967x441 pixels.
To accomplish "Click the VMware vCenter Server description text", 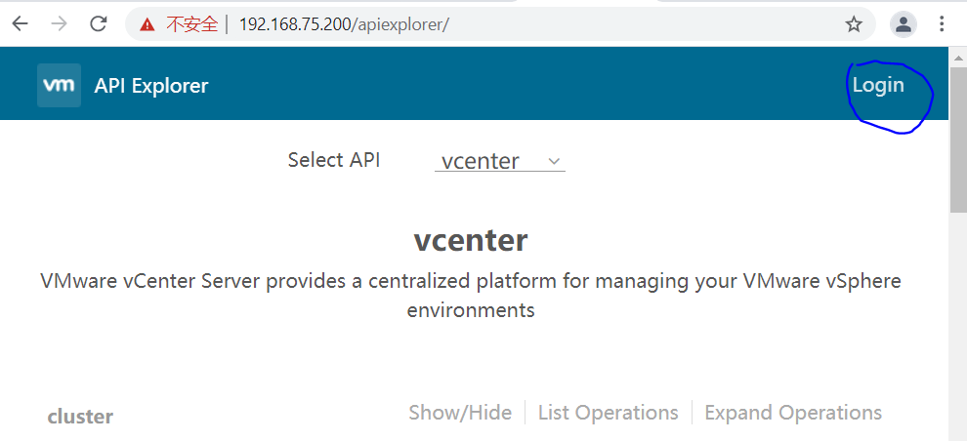I will tap(471, 295).
